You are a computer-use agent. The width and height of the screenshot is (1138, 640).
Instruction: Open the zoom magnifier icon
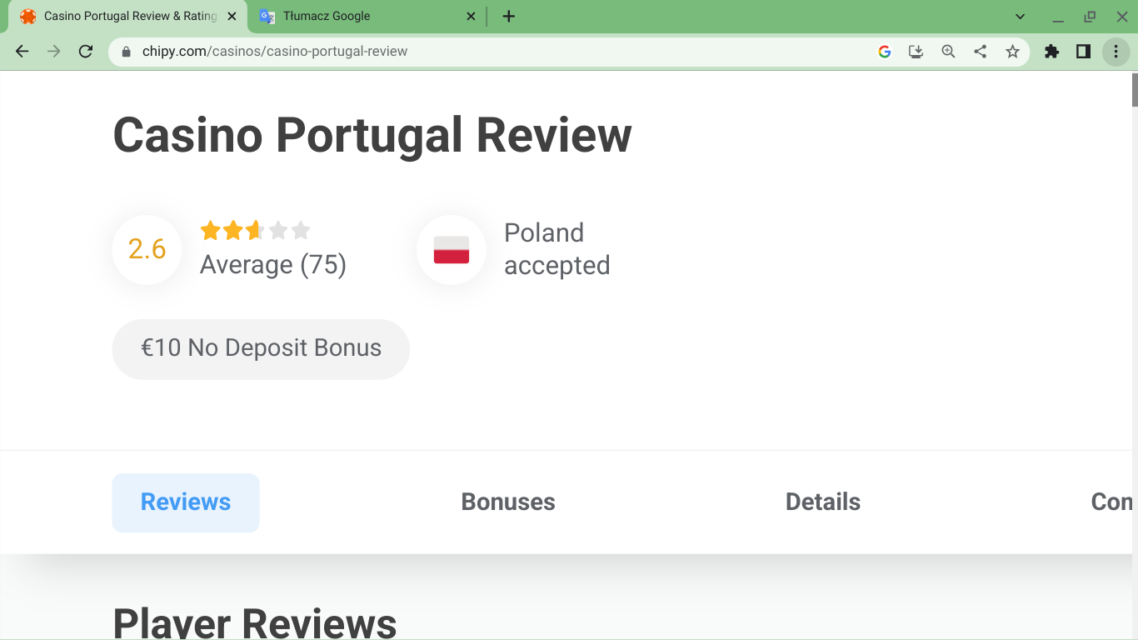(948, 52)
